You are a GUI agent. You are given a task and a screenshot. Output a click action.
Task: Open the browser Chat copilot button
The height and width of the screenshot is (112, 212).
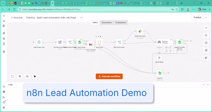point(202,9)
